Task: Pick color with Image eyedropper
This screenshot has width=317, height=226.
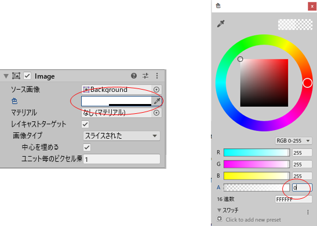Action: point(157,101)
